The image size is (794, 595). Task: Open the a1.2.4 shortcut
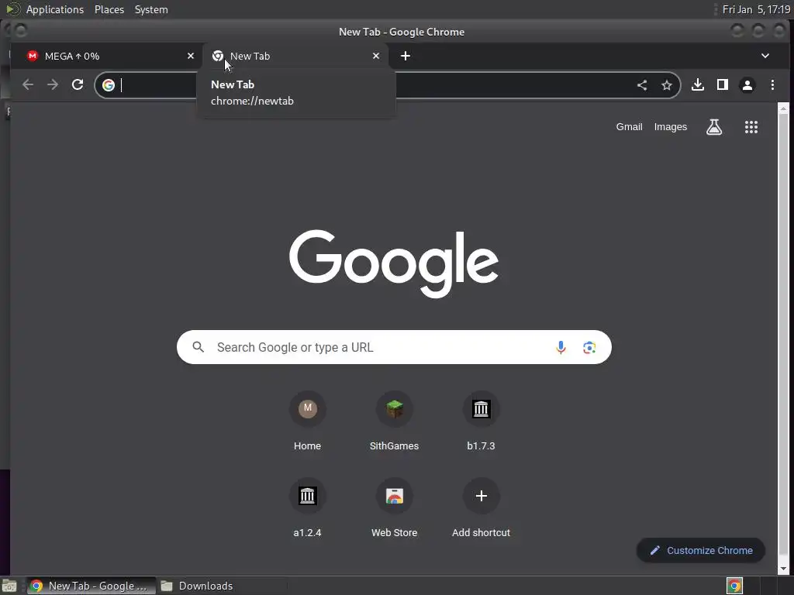(x=307, y=507)
